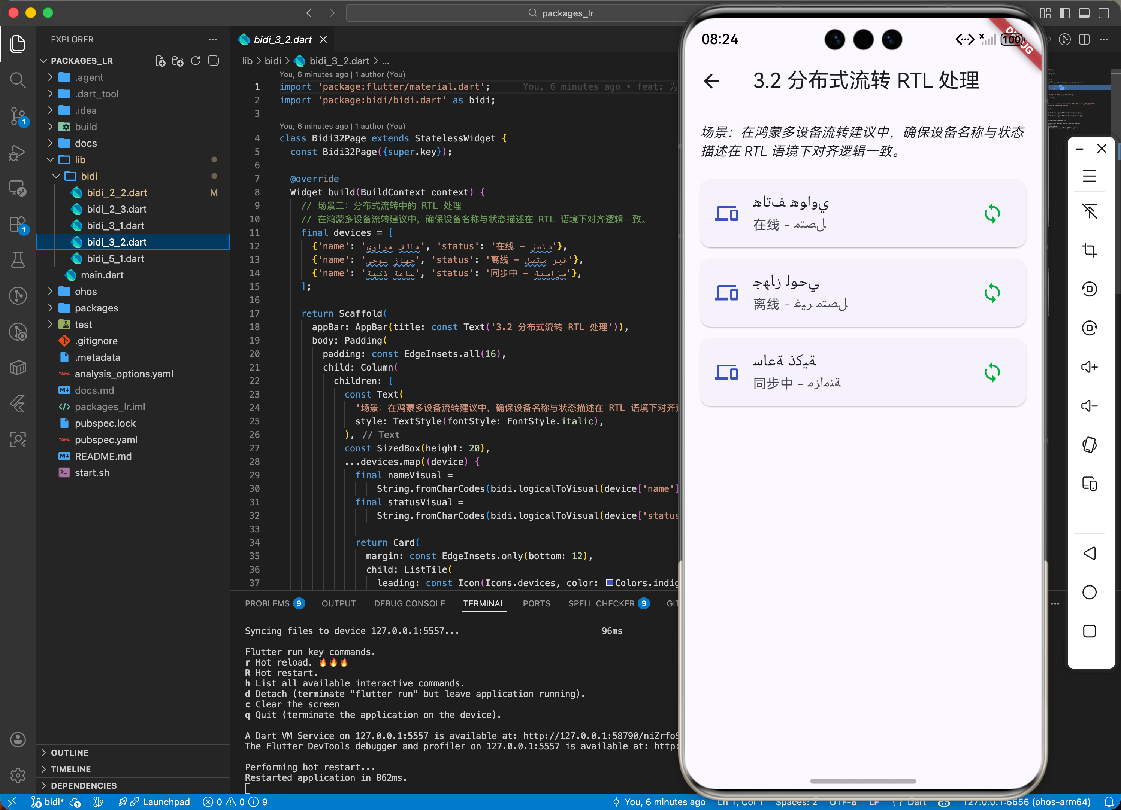Collapse the lib folder
Image resolution: width=1121 pixels, height=810 pixels.
80,159
